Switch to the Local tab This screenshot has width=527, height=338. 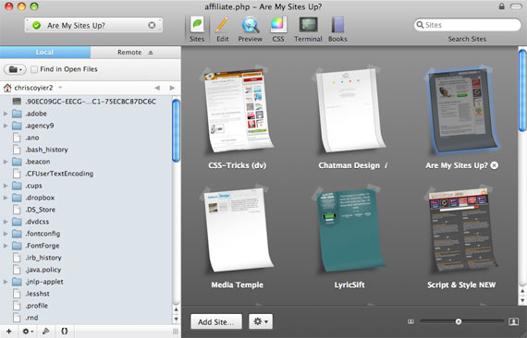45,53
